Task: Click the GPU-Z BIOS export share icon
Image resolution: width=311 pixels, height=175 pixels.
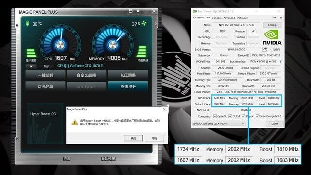Action: tap(264, 49)
